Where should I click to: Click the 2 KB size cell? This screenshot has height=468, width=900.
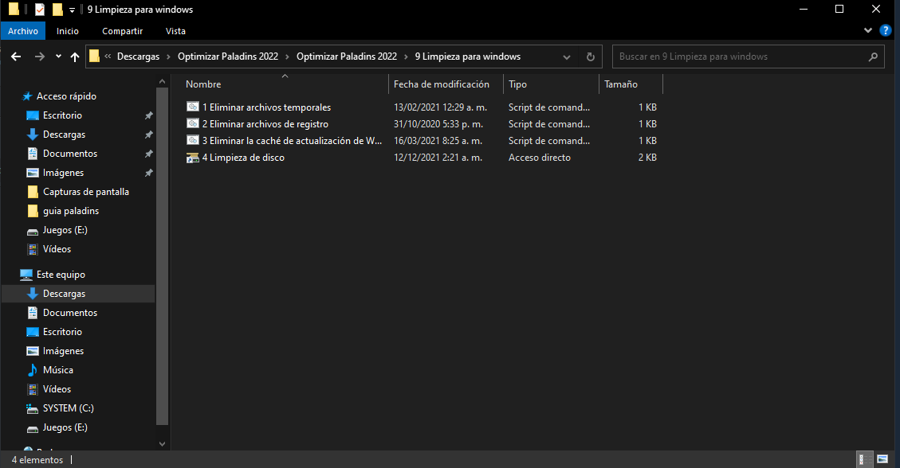click(647, 157)
